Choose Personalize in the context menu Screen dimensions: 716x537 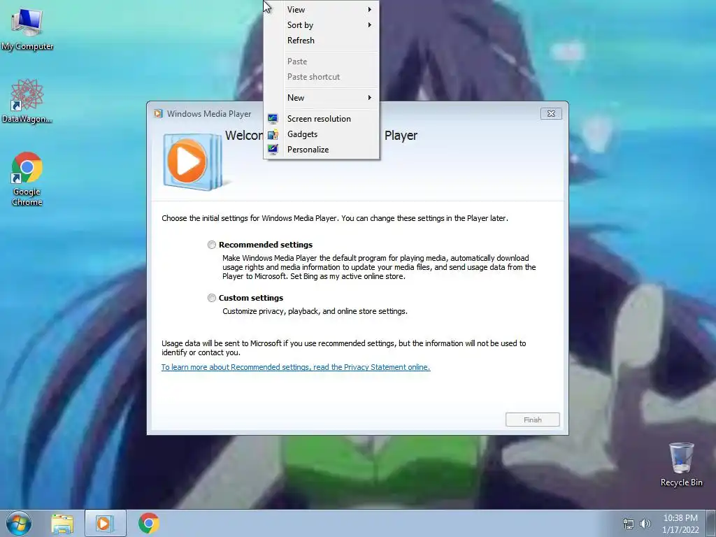click(322, 150)
